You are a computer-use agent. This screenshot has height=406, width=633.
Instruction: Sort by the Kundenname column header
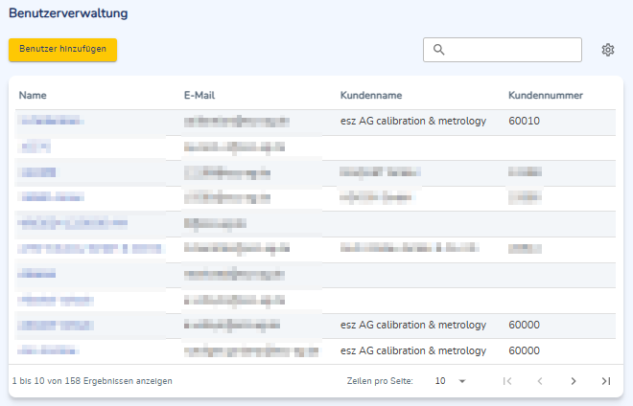click(371, 95)
